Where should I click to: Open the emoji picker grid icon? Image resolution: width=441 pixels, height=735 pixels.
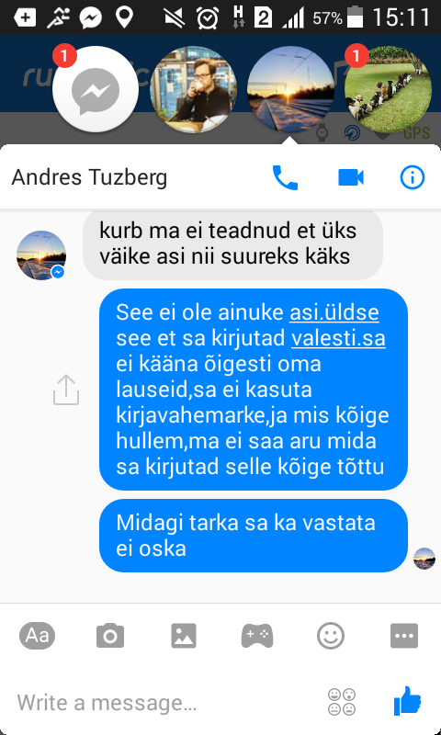click(342, 702)
